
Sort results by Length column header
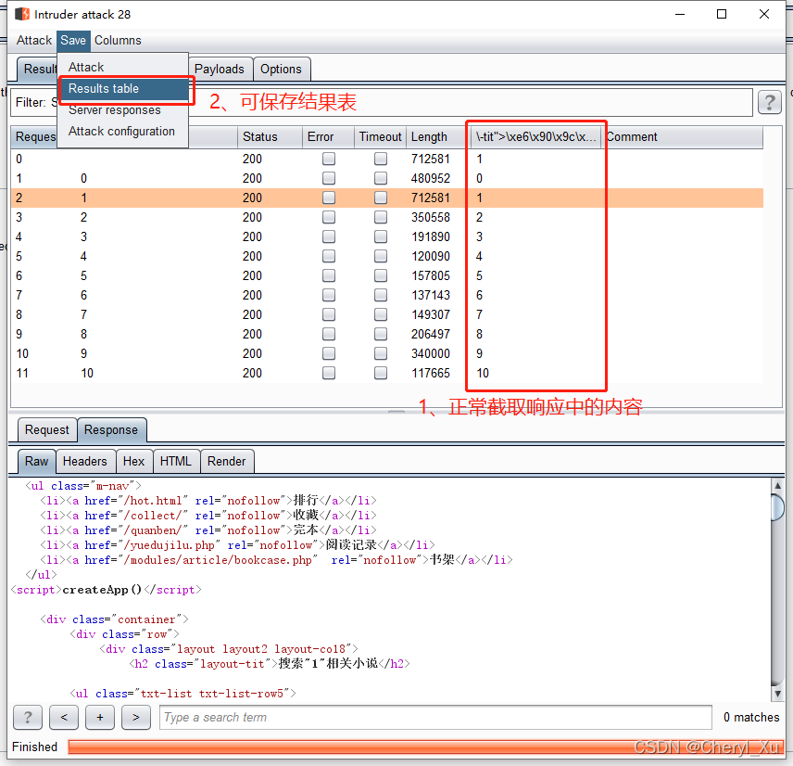pyautogui.click(x=429, y=136)
